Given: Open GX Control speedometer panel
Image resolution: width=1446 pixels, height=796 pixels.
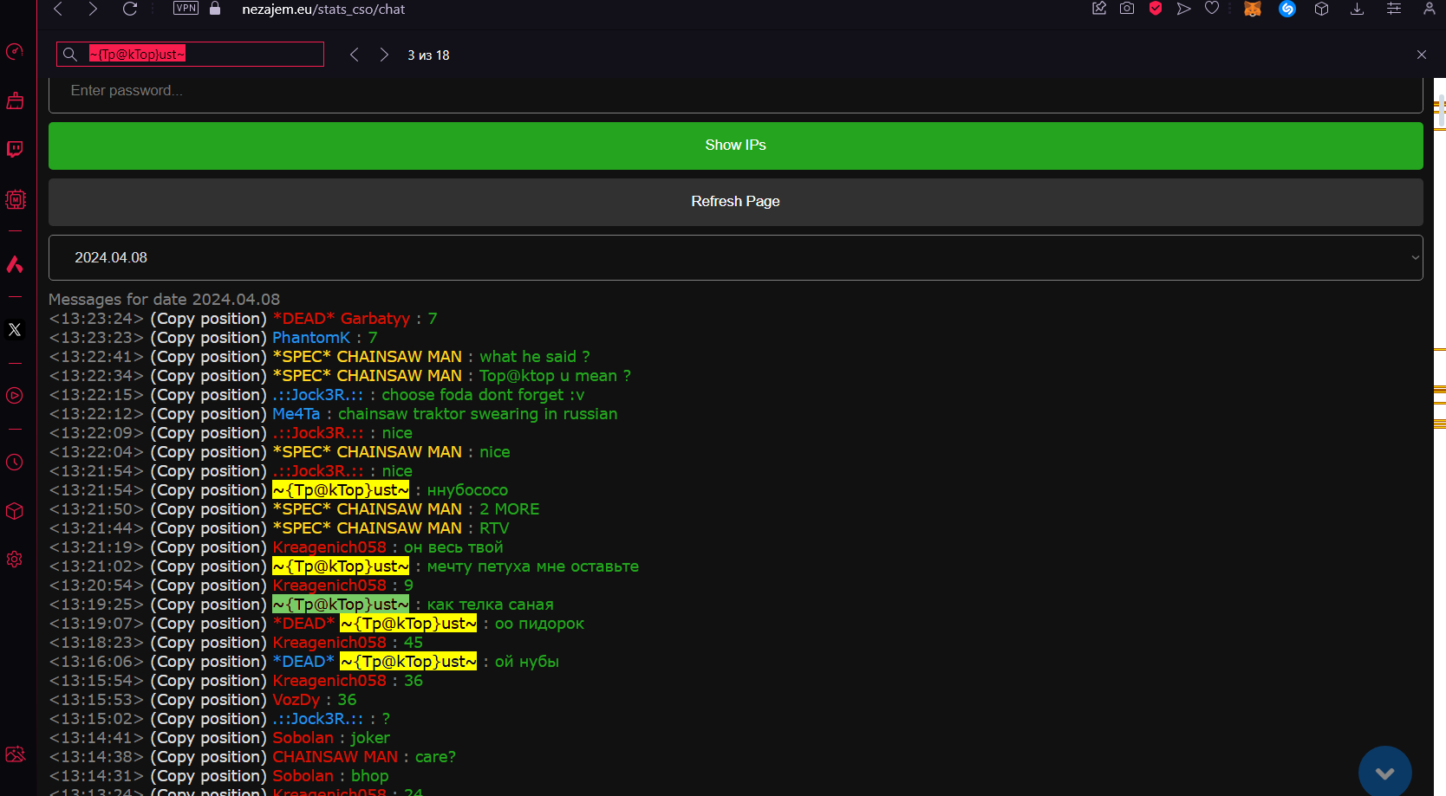Looking at the screenshot, I should 15,52.
